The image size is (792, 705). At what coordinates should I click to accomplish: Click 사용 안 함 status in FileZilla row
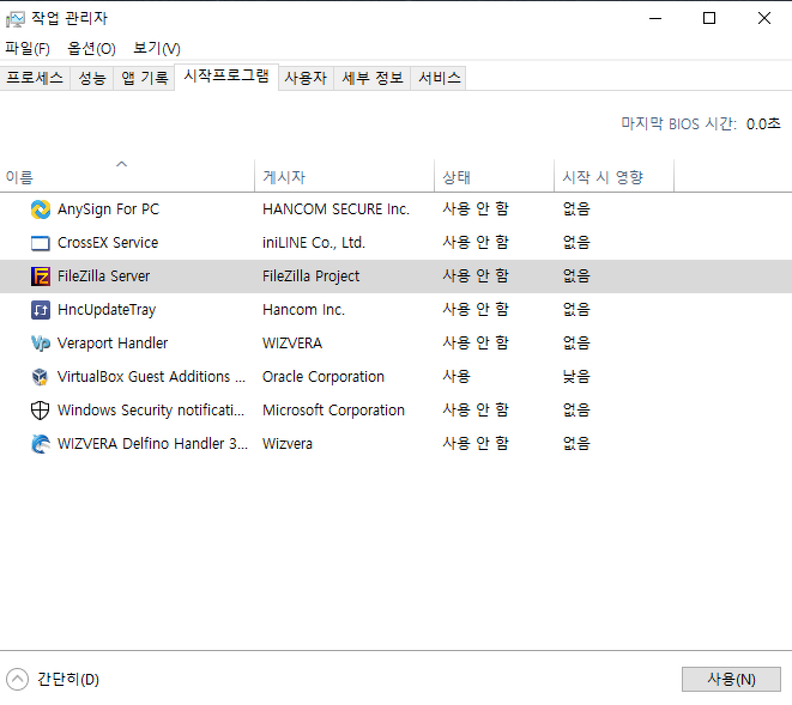(x=476, y=276)
